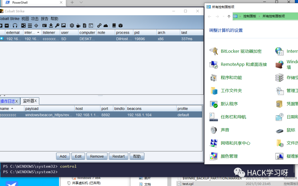Click the Disconnect minus icon in Cobalt Strike toolbar
The width and height of the screenshot is (298, 186).
7,26
